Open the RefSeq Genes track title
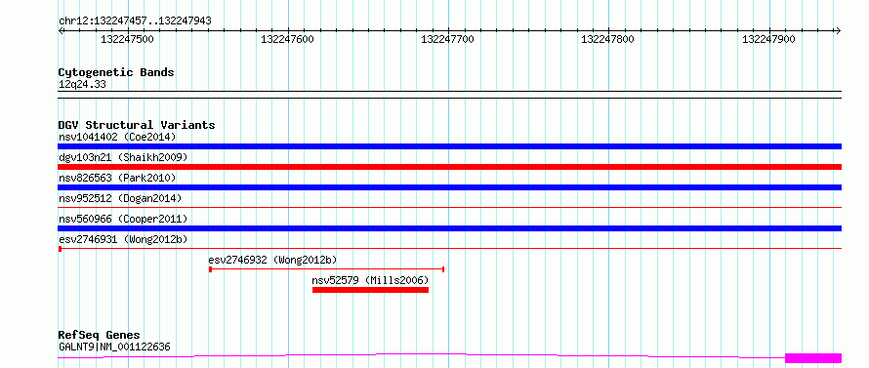The height and width of the screenshot is (368, 869). [x=99, y=336]
